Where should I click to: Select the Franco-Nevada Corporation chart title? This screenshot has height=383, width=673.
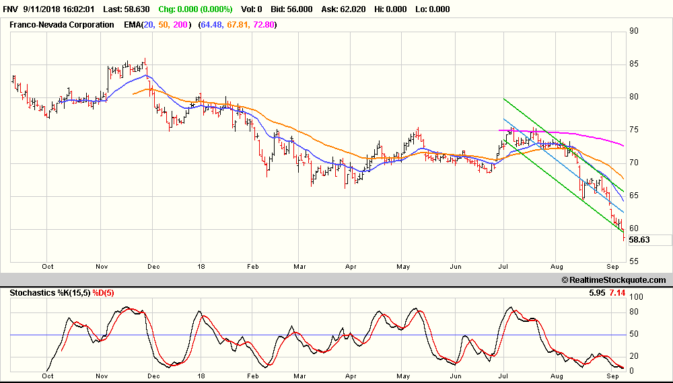[61, 25]
